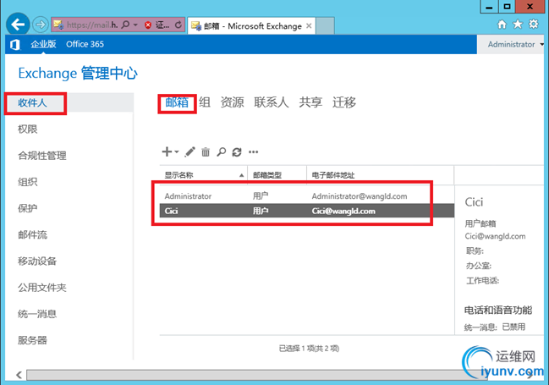Delete mailbox with trash can icon

[206, 151]
